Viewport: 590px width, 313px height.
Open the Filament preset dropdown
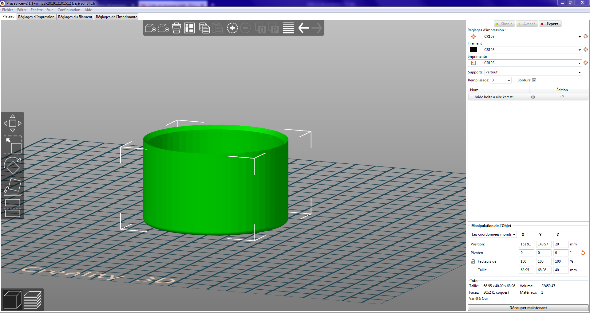525,50
